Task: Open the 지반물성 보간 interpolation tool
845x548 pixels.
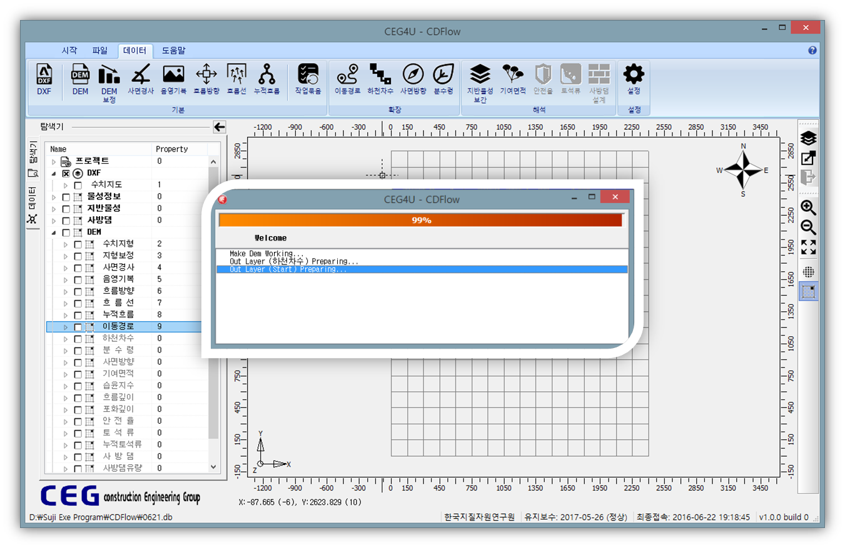Action: pyautogui.click(x=480, y=83)
